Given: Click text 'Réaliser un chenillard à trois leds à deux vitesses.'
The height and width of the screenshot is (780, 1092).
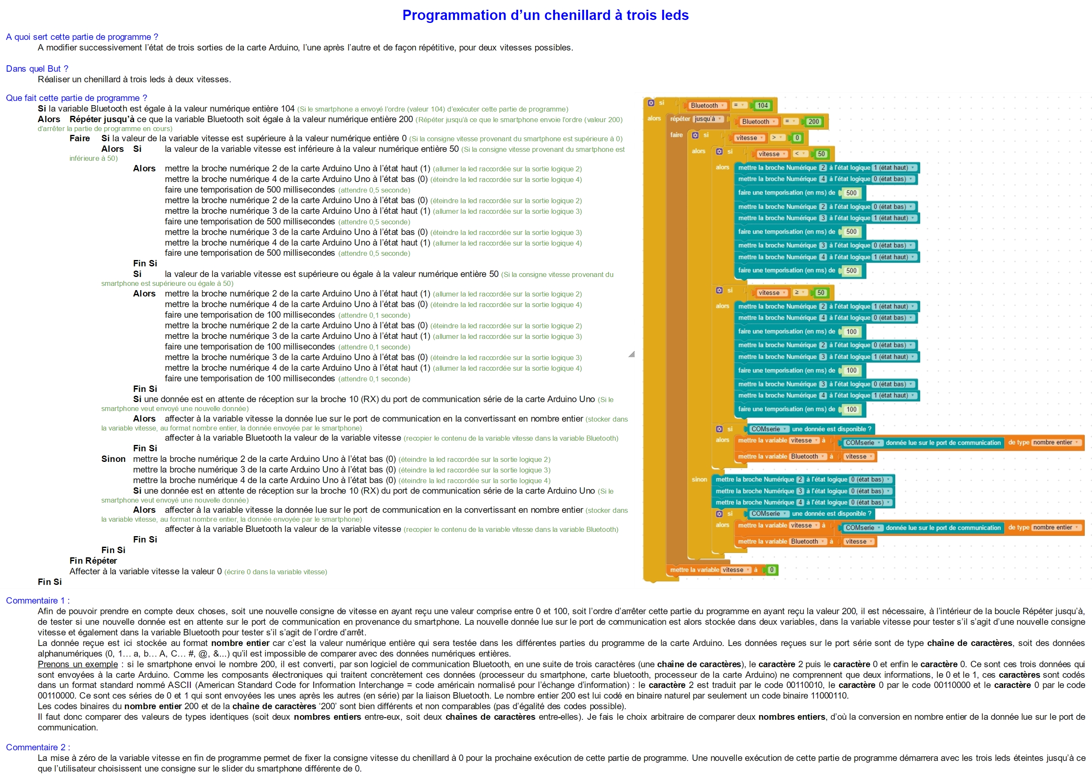Looking at the screenshot, I should pyautogui.click(x=134, y=80).
